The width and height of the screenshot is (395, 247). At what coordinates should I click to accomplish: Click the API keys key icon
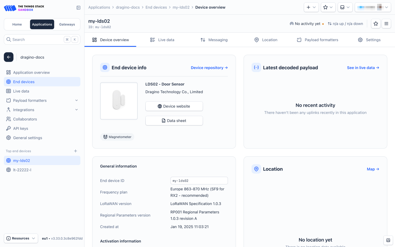[8, 128]
